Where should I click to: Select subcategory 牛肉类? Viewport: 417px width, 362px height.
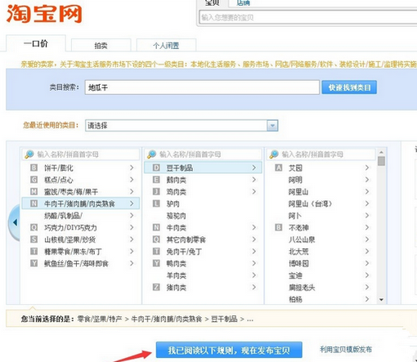203,227
